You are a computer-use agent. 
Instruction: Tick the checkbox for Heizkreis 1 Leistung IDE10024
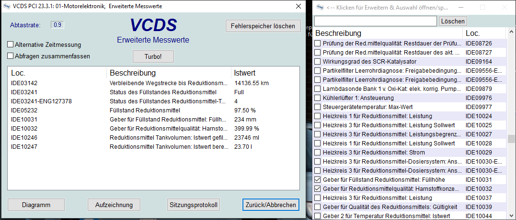click(x=317, y=116)
